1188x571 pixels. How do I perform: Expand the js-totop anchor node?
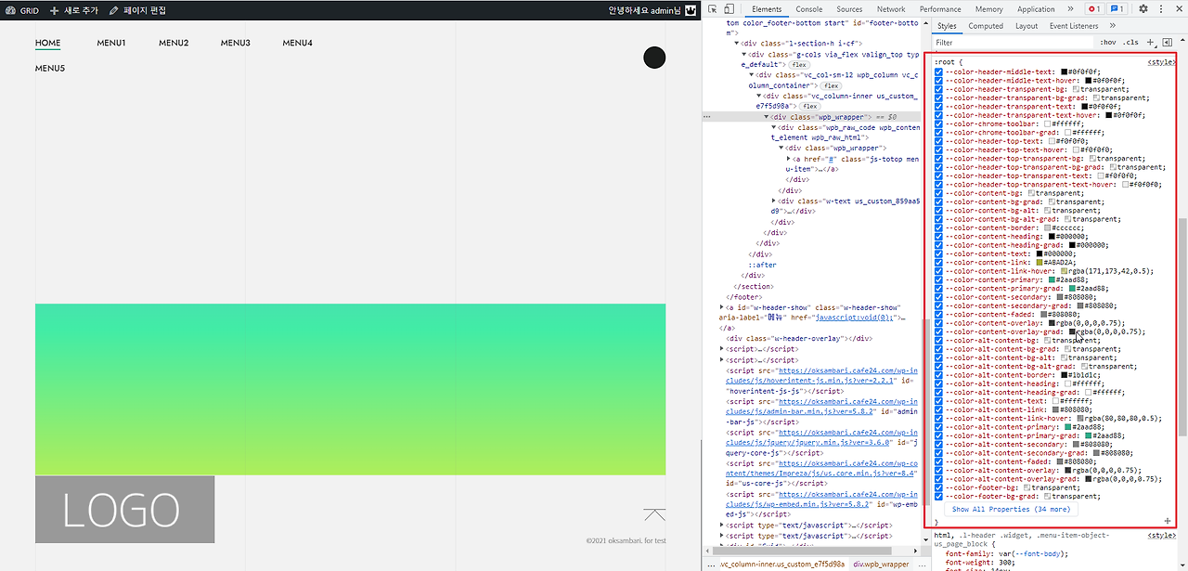coord(789,159)
